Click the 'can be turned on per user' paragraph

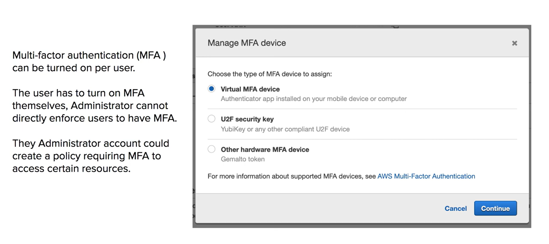click(x=89, y=62)
